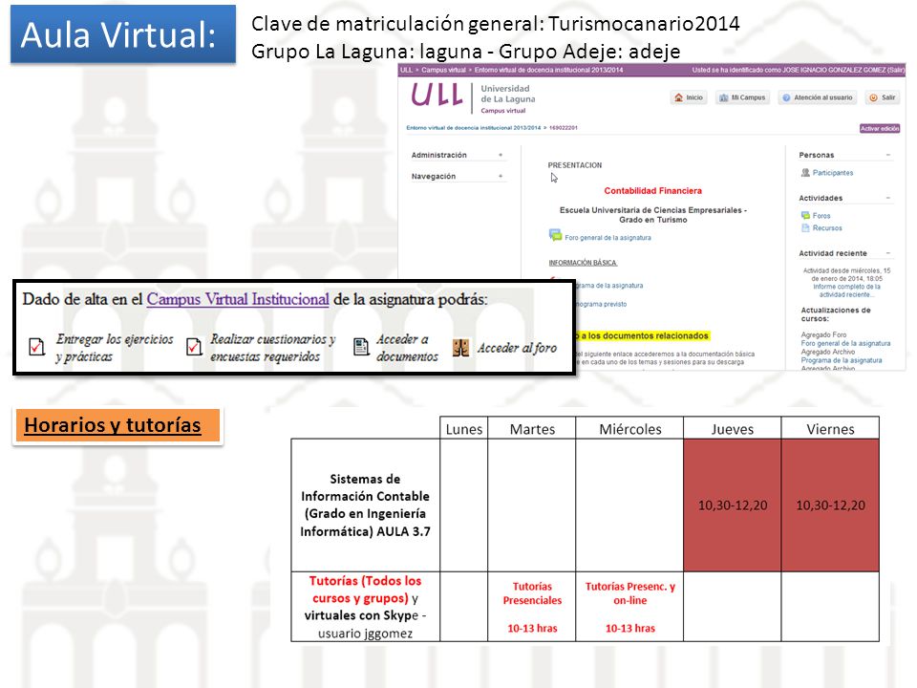This screenshot has height=688, width=917.
Task: Click the Participantes people icon
Action: [805, 173]
